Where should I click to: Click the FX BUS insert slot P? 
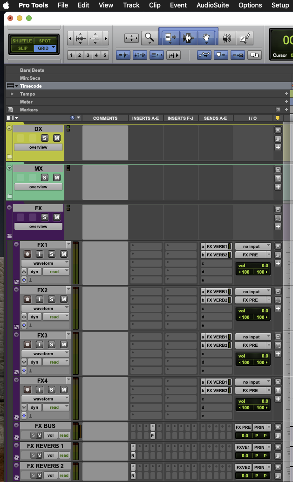(x=152, y=435)
